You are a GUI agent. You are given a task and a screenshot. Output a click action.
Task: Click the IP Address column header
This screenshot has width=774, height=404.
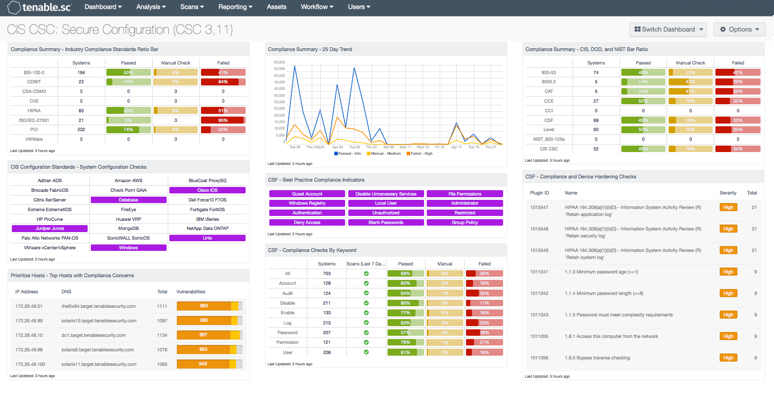[27, 292]
